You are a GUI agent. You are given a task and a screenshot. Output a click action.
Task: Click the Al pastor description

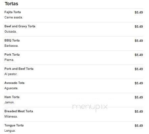11,74
